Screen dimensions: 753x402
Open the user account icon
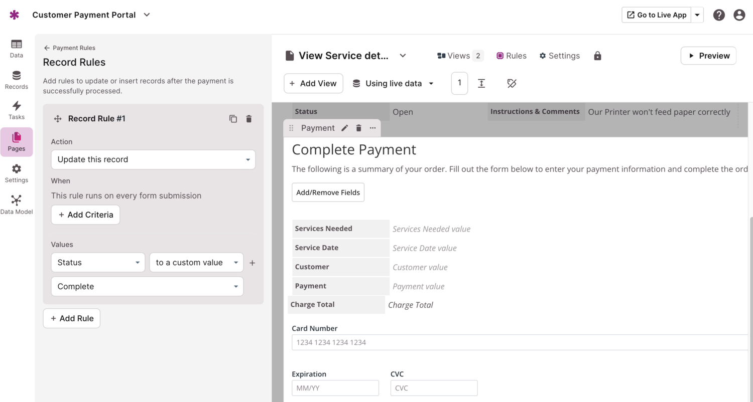click(x=739, y=15)
